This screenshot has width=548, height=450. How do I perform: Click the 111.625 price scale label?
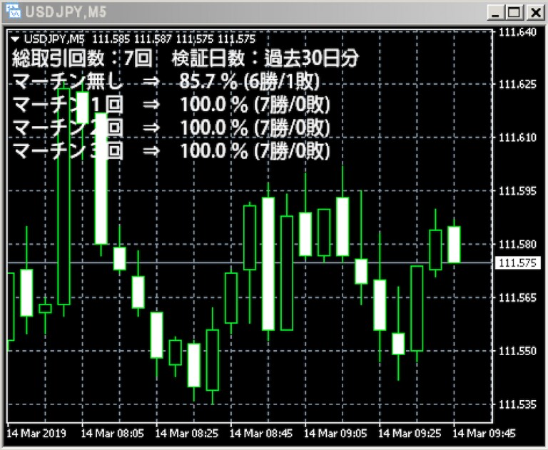pos(517,84)
